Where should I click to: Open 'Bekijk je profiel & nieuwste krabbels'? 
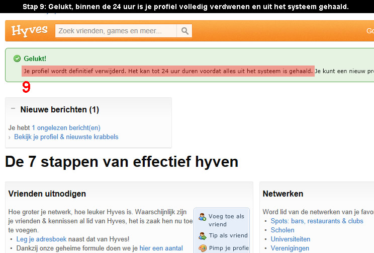66,137
